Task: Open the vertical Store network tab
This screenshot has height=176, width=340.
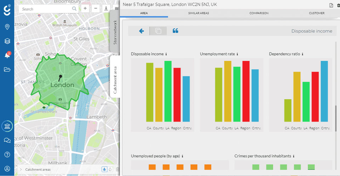Action: pyautogui.click(x=115, y=32)
